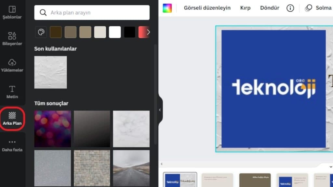
Task: Select the tan beige color swatch
Action: [x=86, y=32]
